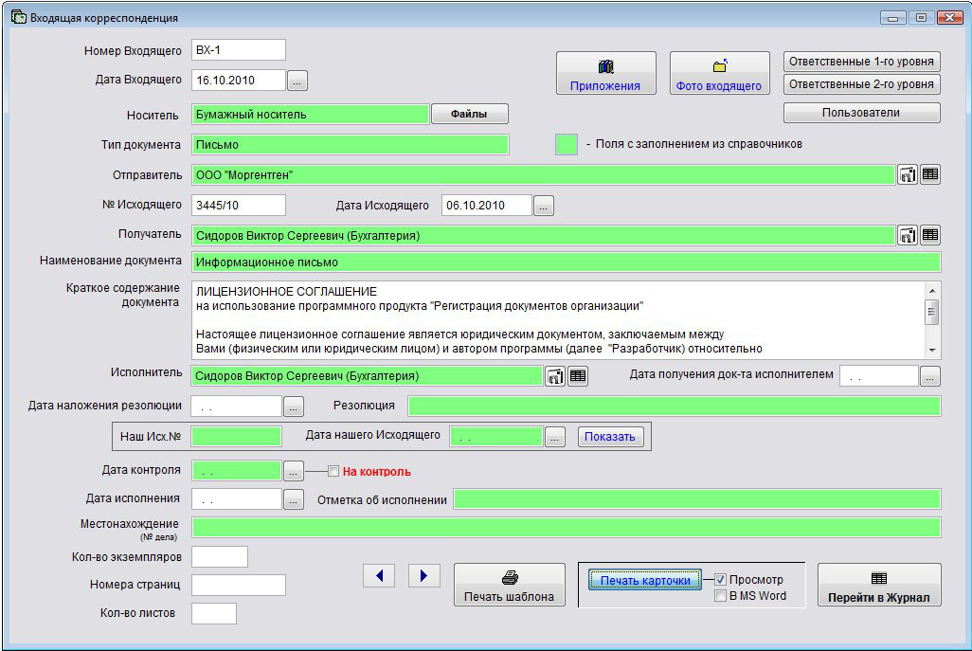This screenshot has height=651, width=972.
Task: Click the green legend color square
Action: pos(566,144)
